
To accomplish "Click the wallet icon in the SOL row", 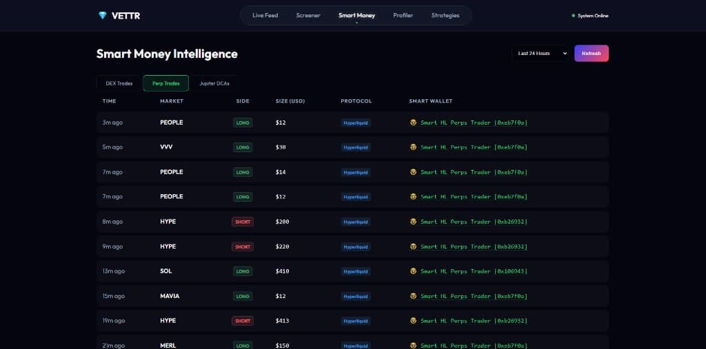I will click(413, 271).
